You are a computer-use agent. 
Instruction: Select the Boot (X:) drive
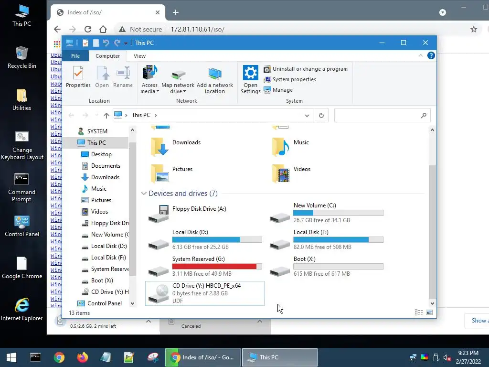click(326, 267)
